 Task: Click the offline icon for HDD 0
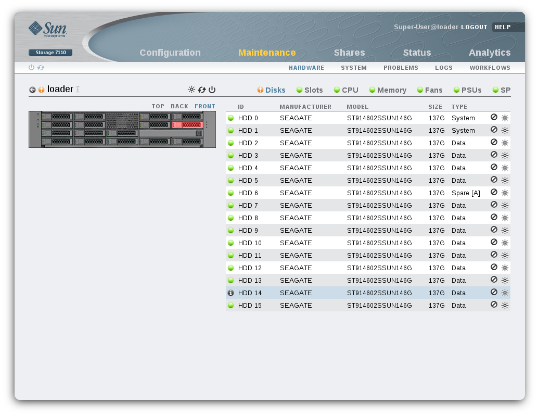[494, 117]
